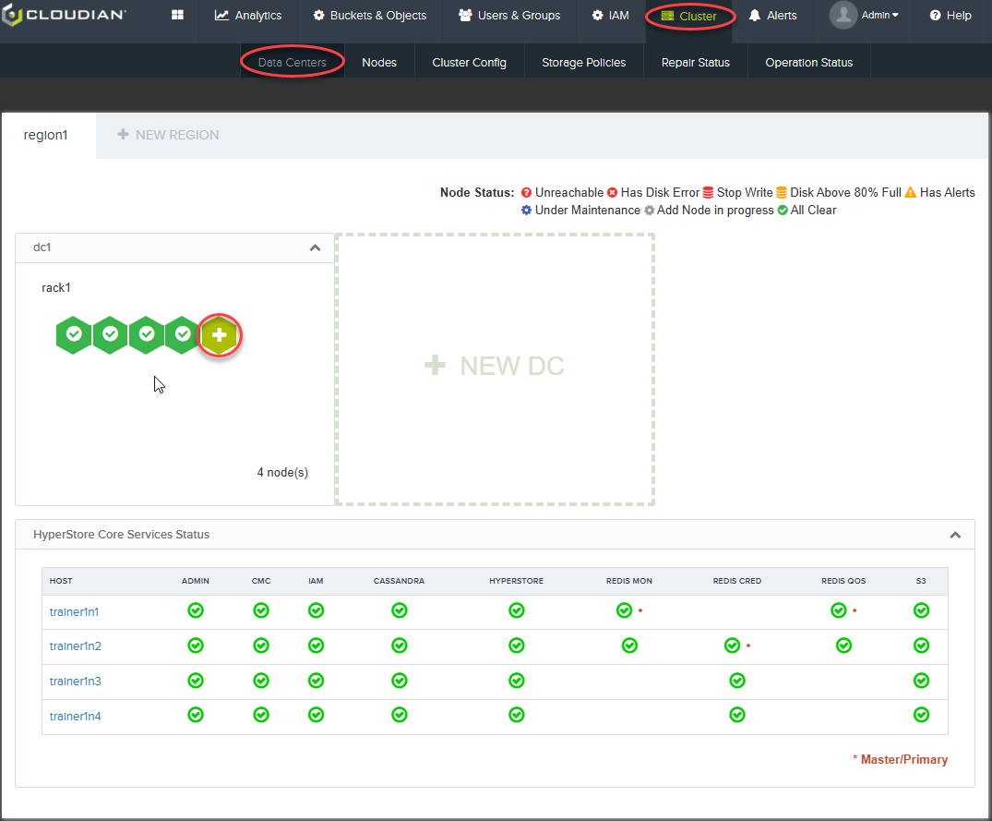992x821 pixels.
Task: View the Repair Status tab
Action: [695, 62]
